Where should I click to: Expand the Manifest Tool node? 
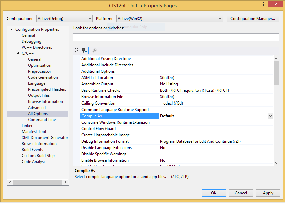tap(18, 132)
